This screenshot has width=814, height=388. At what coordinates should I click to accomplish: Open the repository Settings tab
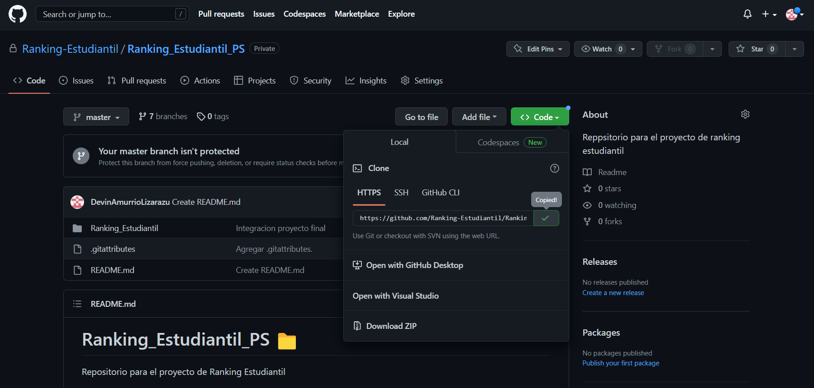pyautogui.click(x=421, y=81)
